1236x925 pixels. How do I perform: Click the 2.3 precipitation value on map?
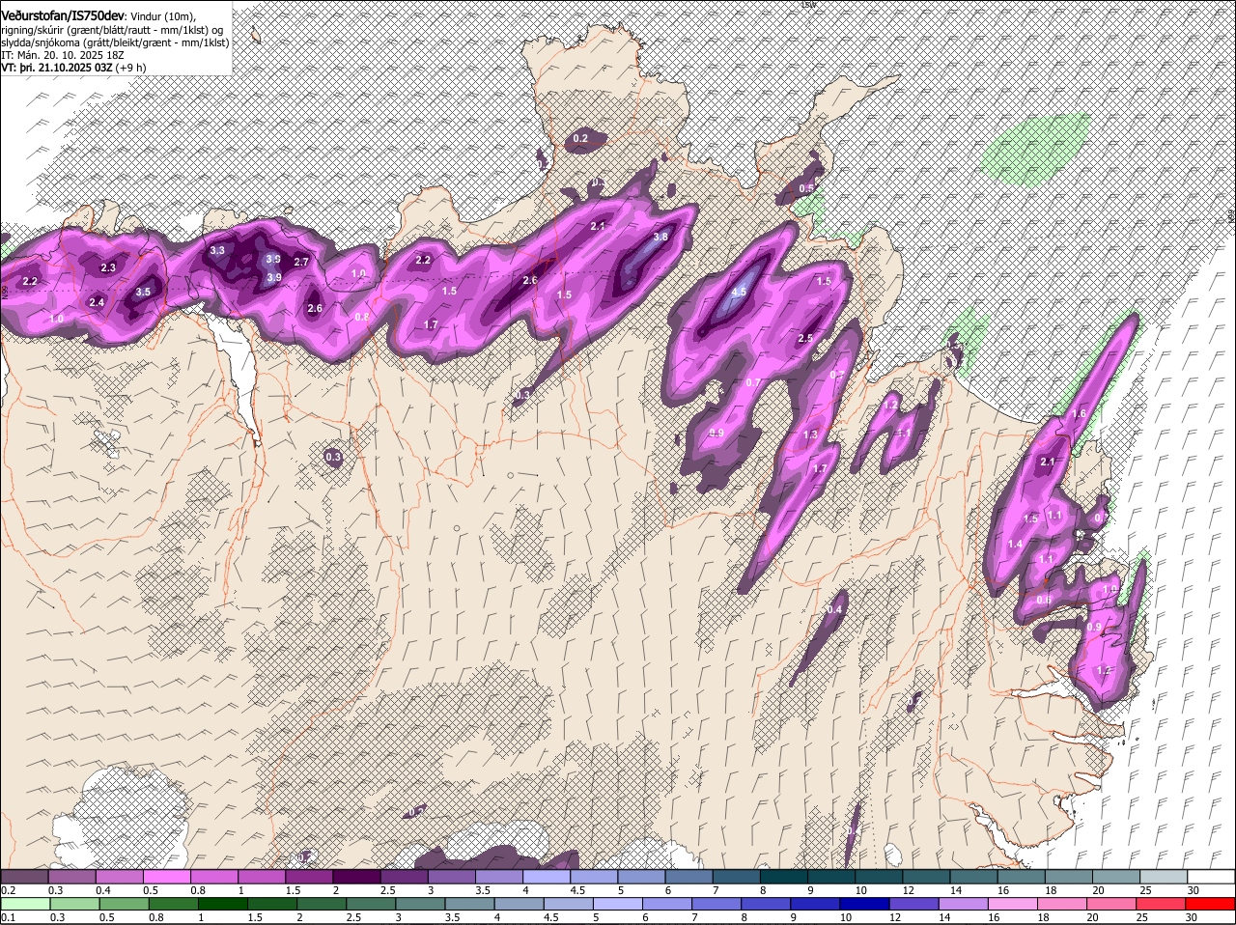point(108,267)
